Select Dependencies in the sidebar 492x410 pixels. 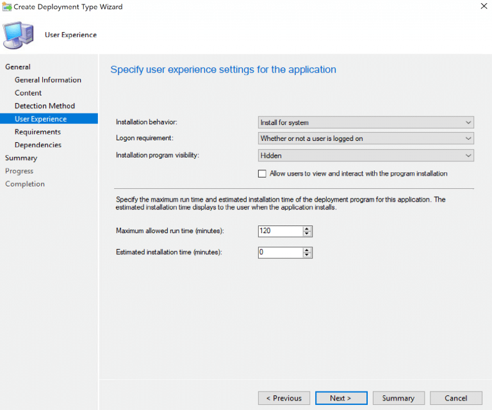pos(38,145)
